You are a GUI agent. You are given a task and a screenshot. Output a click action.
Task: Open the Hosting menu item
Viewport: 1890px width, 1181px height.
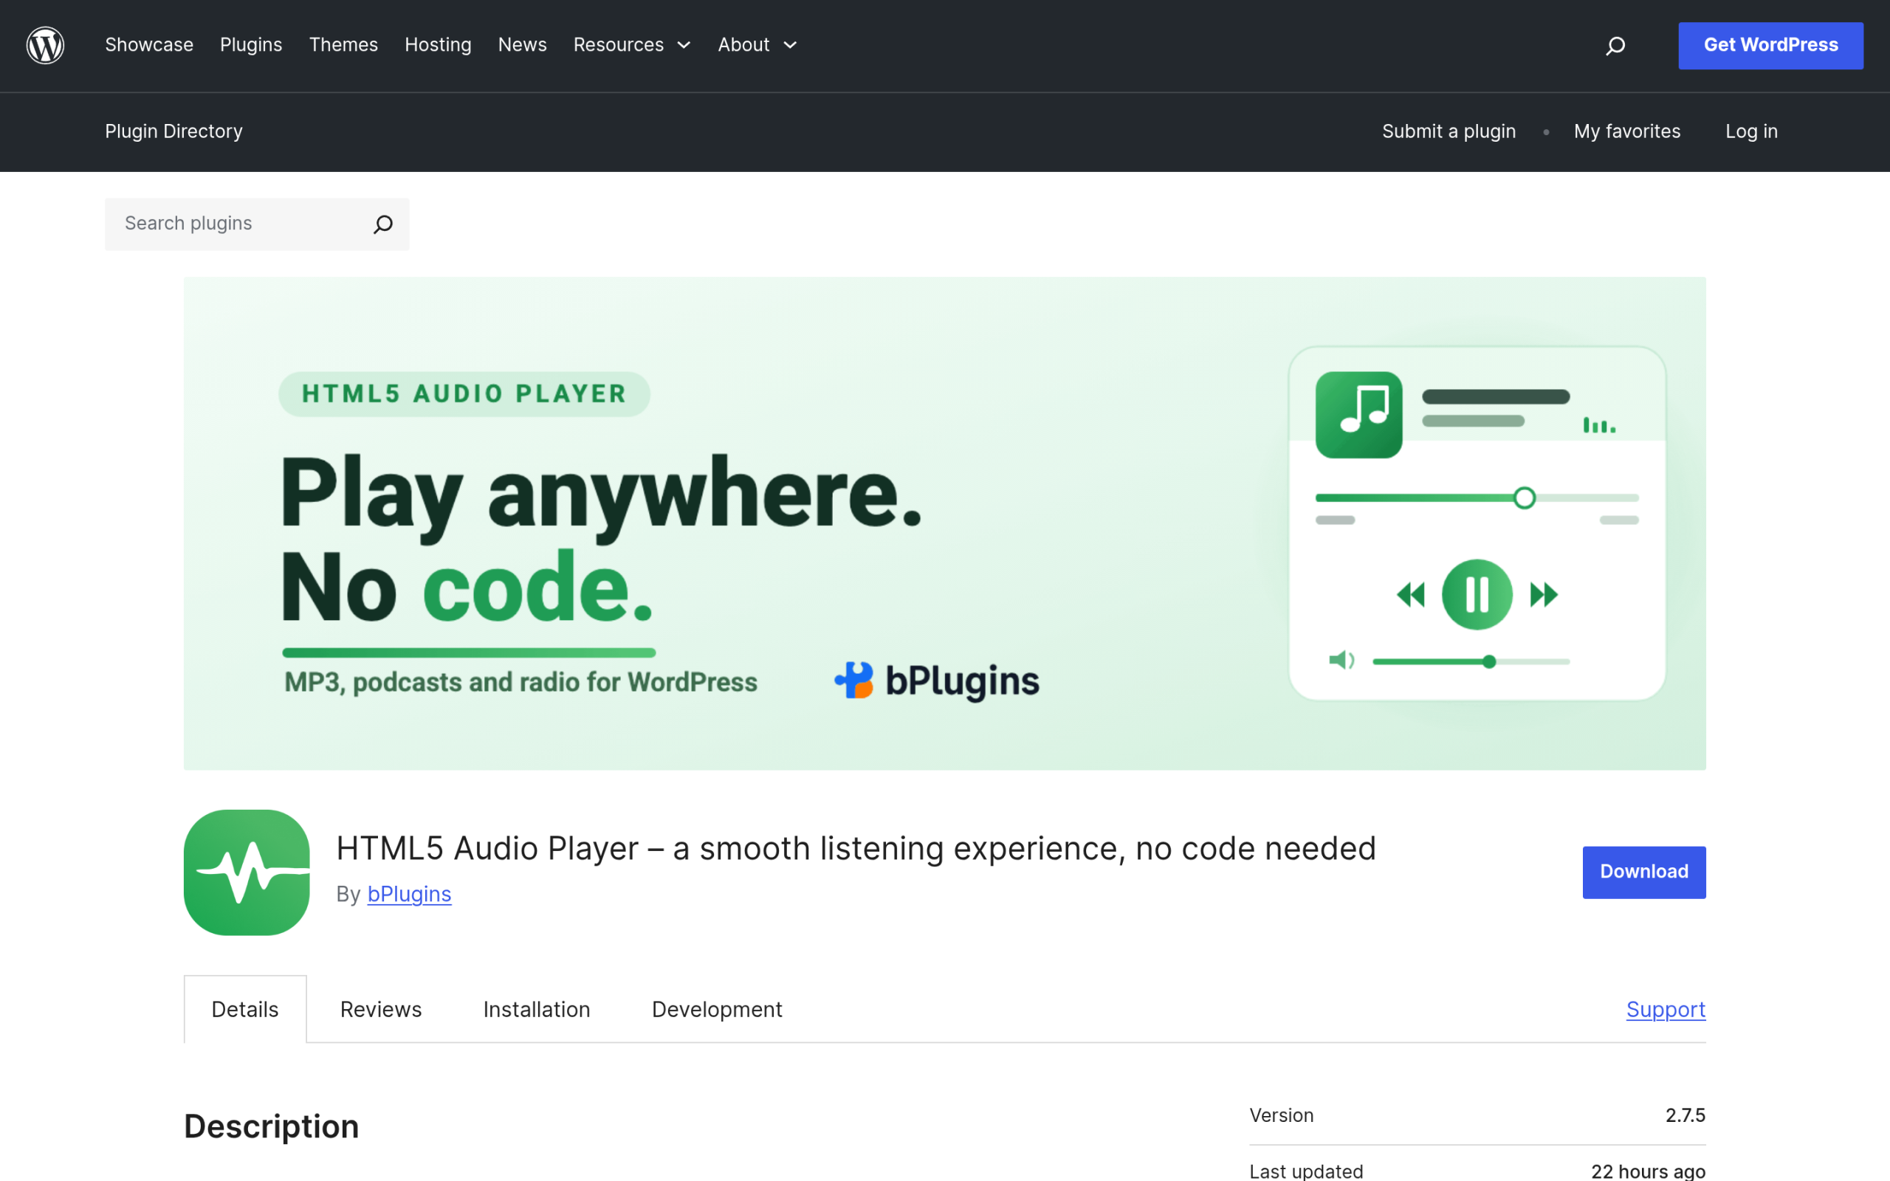coord(438,45)
